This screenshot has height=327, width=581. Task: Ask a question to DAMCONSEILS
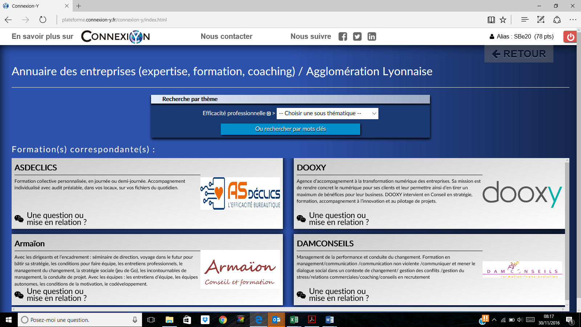click(339, 295)
